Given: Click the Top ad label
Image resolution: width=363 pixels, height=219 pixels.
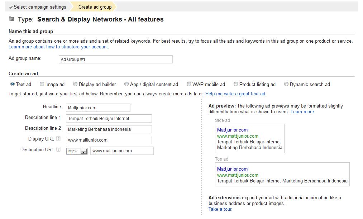Looking at the screenshot, I should [x=221, y=159].
